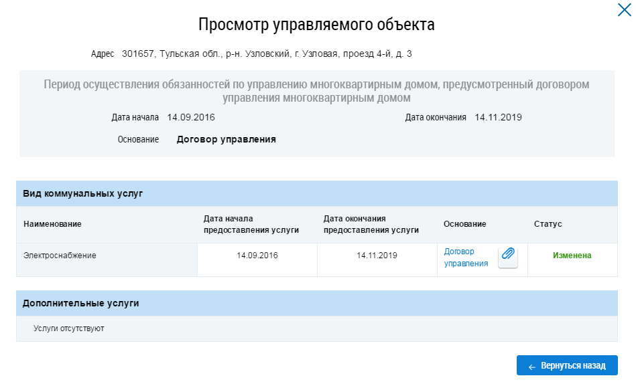This screenshot has height=386, width=636.
Task: Click the service end date 14.11.2019 cell
Action: 377,256
